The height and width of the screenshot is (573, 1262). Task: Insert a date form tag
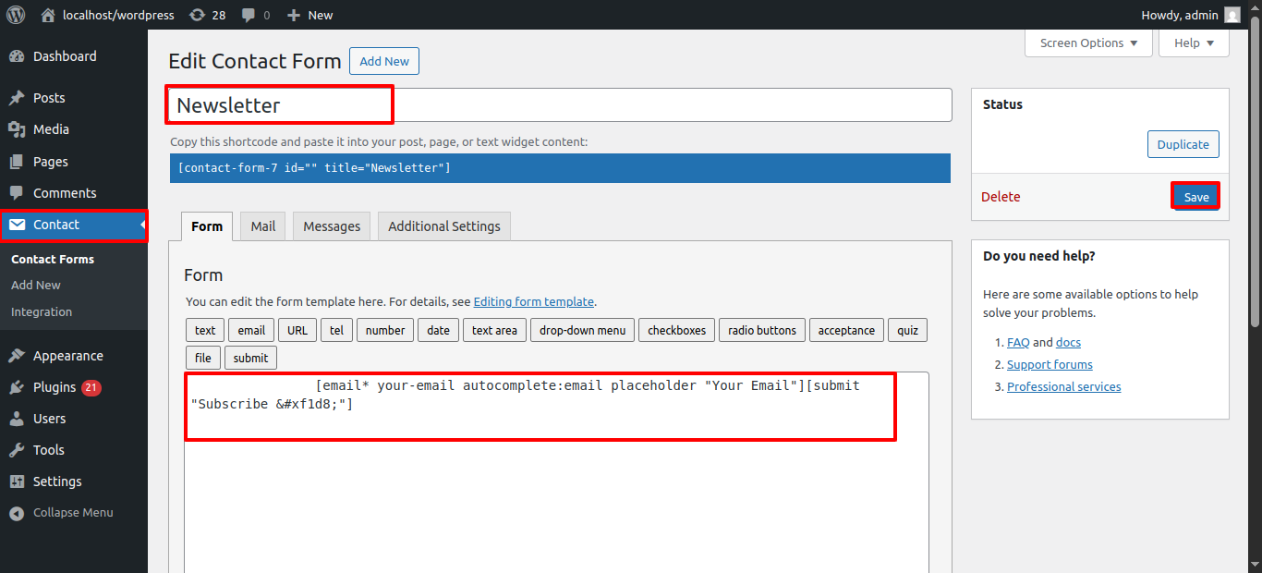(x=439, y=330)
